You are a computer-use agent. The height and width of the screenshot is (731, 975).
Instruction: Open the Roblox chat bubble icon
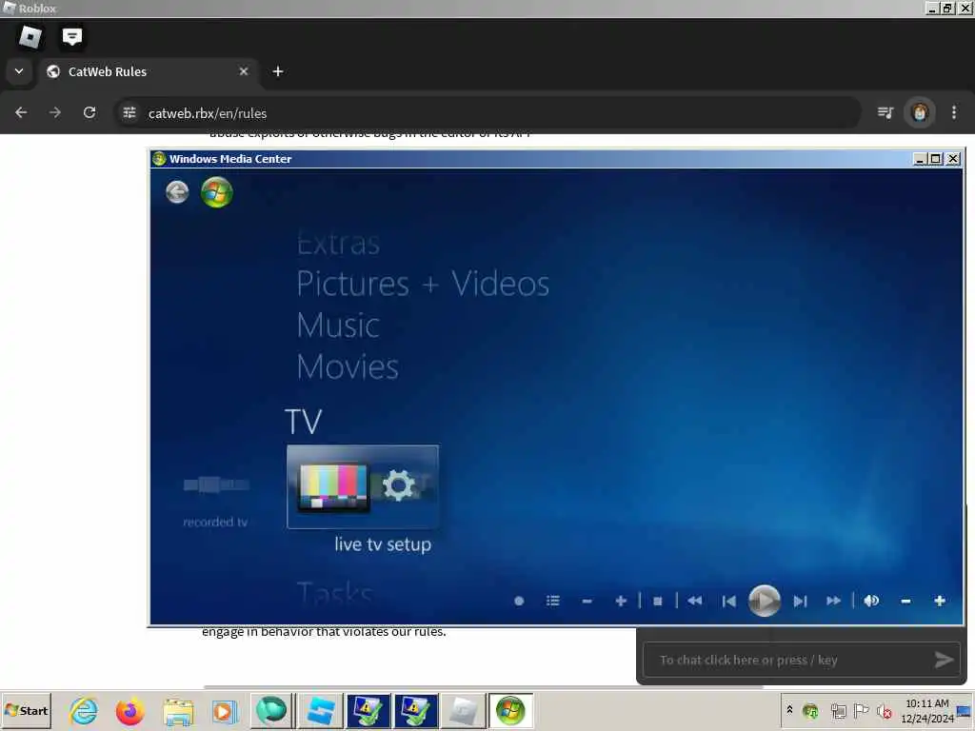(x=72, y=37)
